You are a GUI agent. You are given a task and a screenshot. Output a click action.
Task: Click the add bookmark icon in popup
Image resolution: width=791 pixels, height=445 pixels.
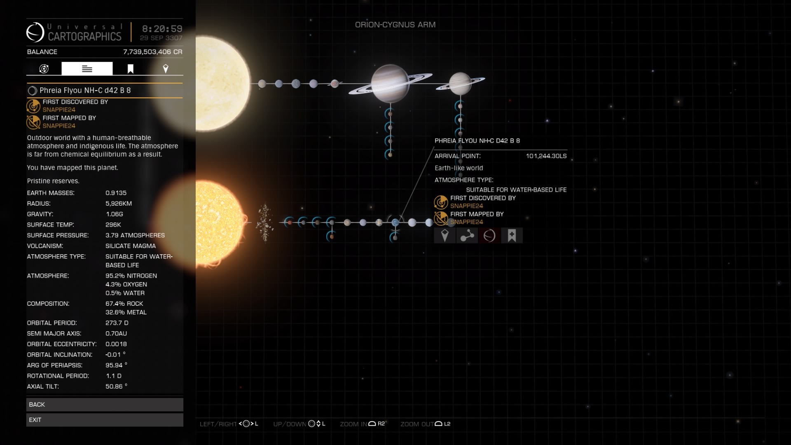pos(512,236)
